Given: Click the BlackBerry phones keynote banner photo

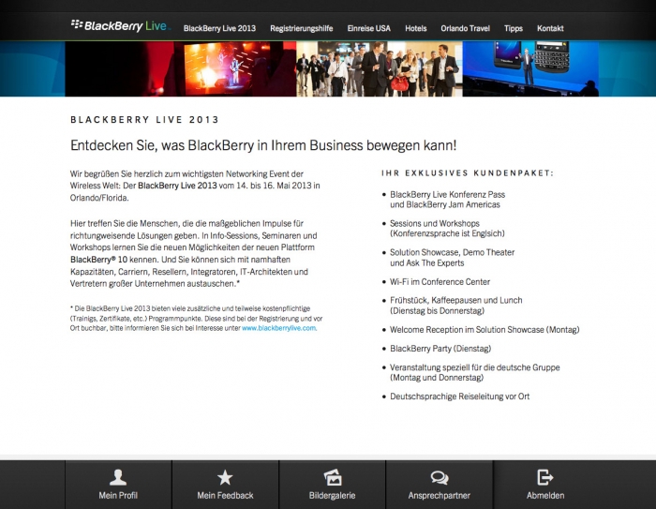Looking at the screenshot, I should click(530, 68).
